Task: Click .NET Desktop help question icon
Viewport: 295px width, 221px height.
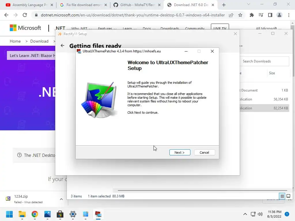Action: point(19,155)
